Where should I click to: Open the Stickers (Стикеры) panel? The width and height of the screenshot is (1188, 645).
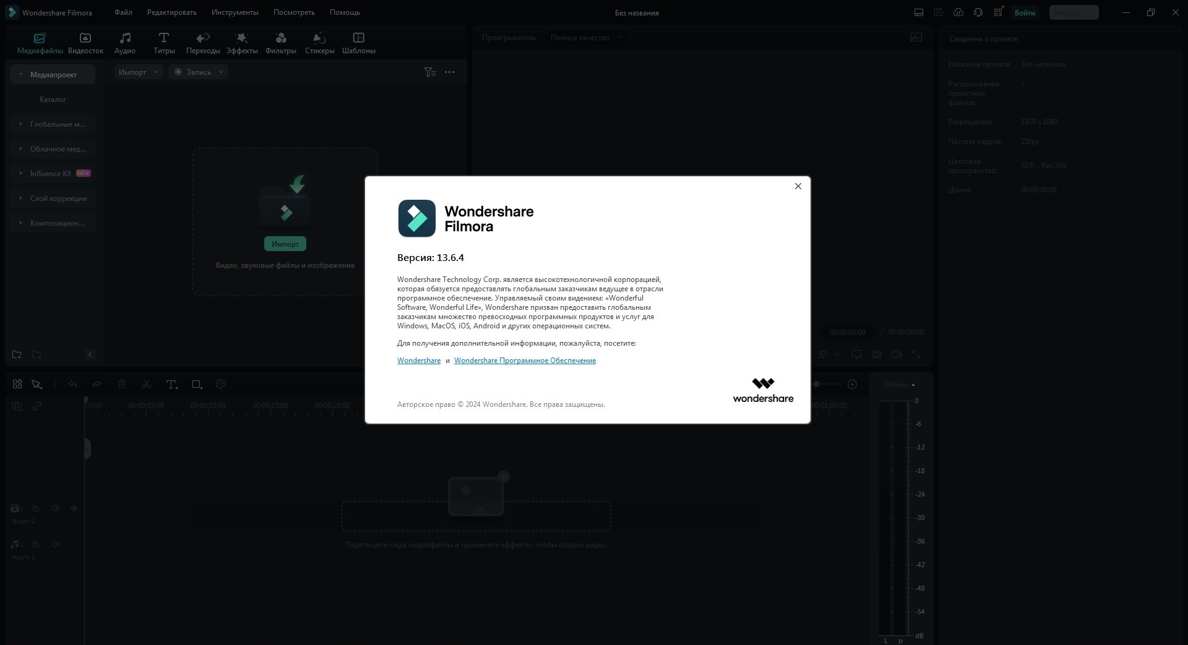click(x=319, y=43)
